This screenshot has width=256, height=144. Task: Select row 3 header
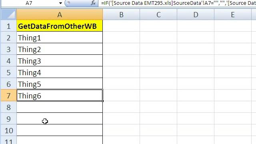pyautogui.click(x=9, y=49)
